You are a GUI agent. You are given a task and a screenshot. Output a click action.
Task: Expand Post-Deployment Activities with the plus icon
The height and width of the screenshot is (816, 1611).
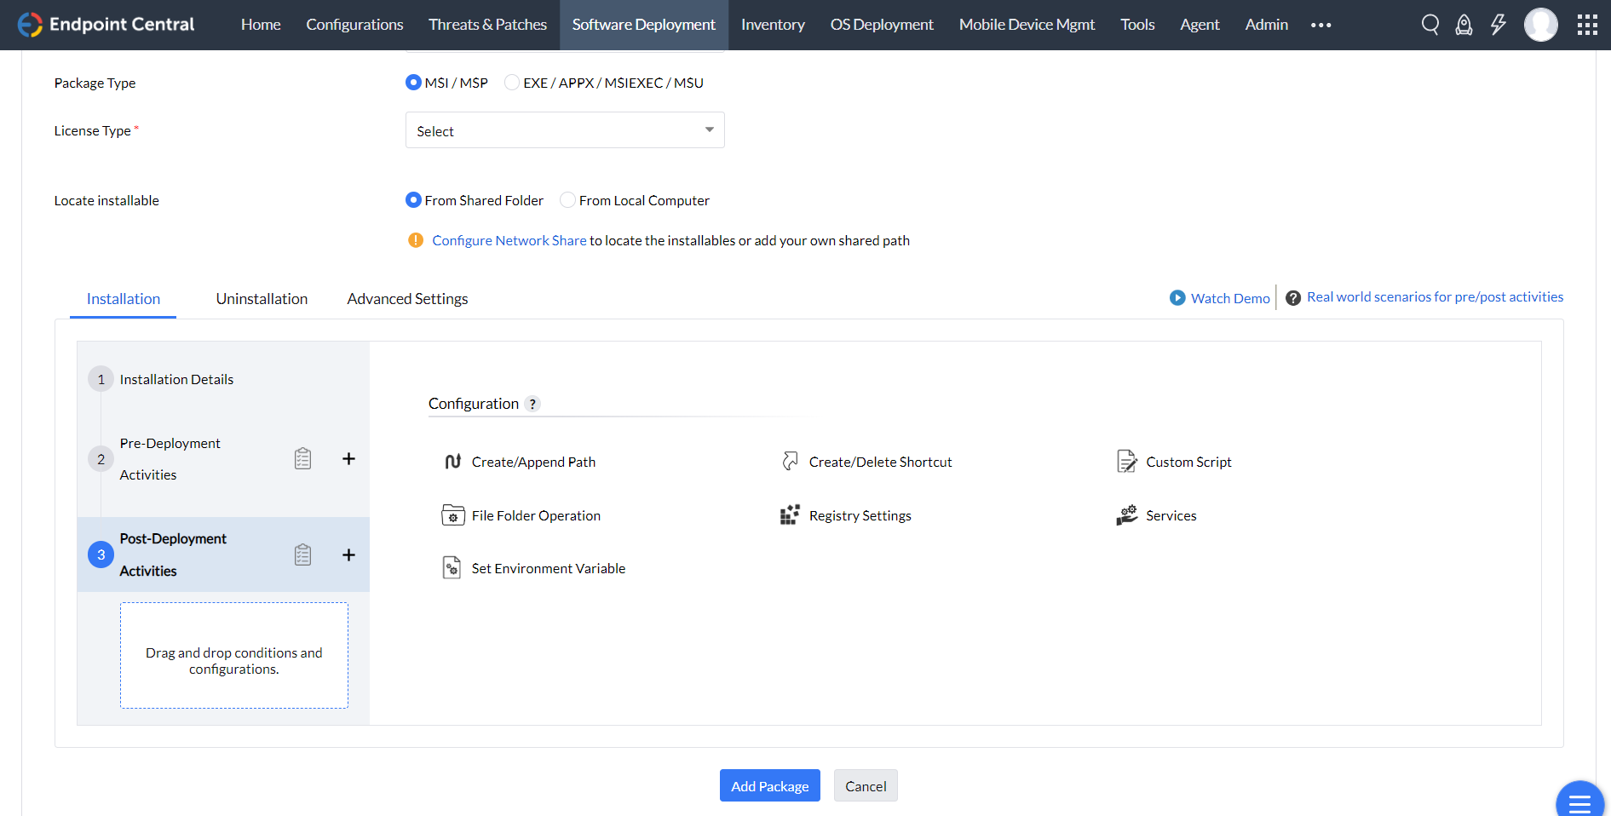click(348, 554)
